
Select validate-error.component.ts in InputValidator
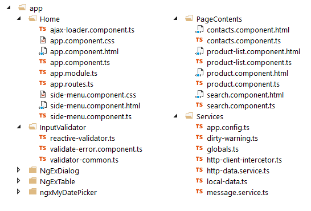(96, 149)
